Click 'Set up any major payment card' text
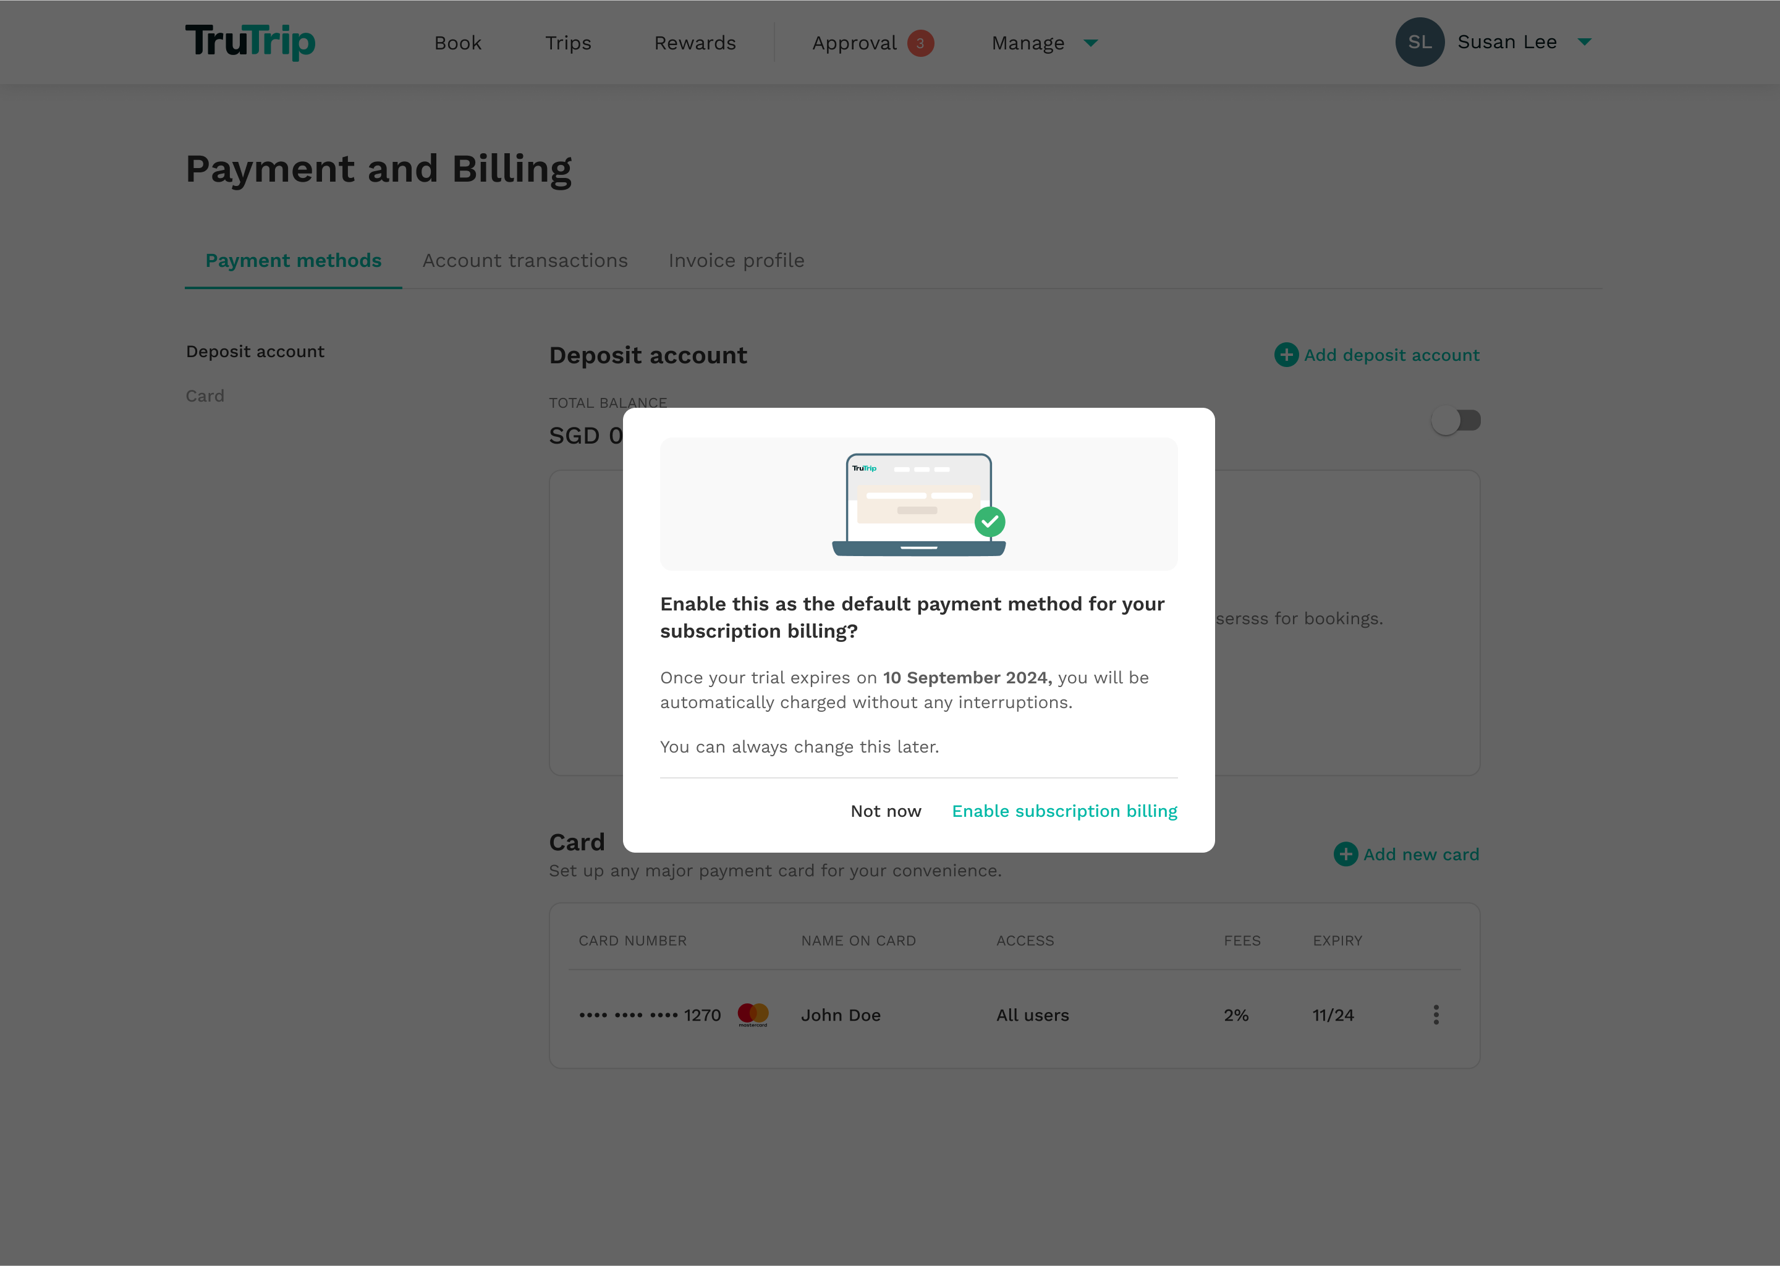The height and width of the screenshot is (1266, 1780). tap(775, 871)
